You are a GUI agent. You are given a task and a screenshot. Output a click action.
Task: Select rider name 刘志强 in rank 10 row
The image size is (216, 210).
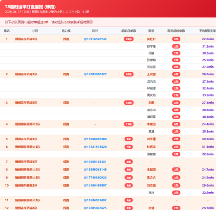(151, 185)
